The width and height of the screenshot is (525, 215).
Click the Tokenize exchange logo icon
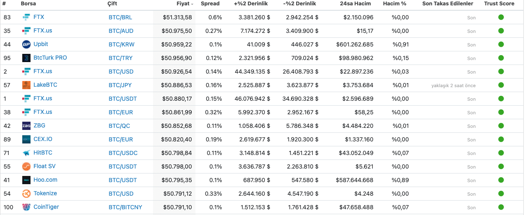point(26,194)
